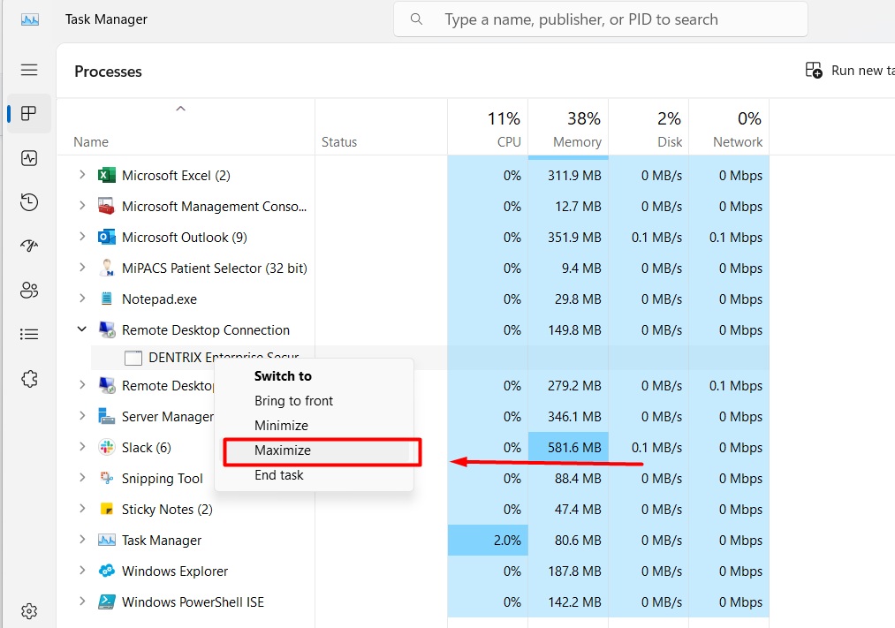Expand the Sticky Notes (2) group
Viewport: 895px width, 628px height.
[82, 508]
